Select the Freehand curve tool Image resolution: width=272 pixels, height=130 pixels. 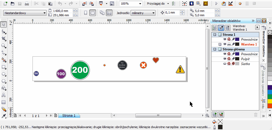(4, 53)
